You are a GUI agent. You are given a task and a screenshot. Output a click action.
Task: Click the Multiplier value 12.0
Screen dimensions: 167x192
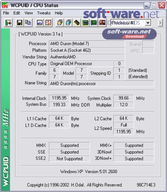124,105
